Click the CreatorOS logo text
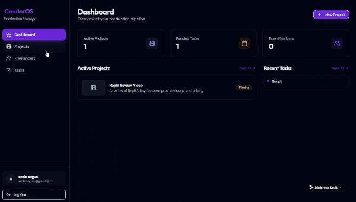356x202 pixels. point(19,11)
